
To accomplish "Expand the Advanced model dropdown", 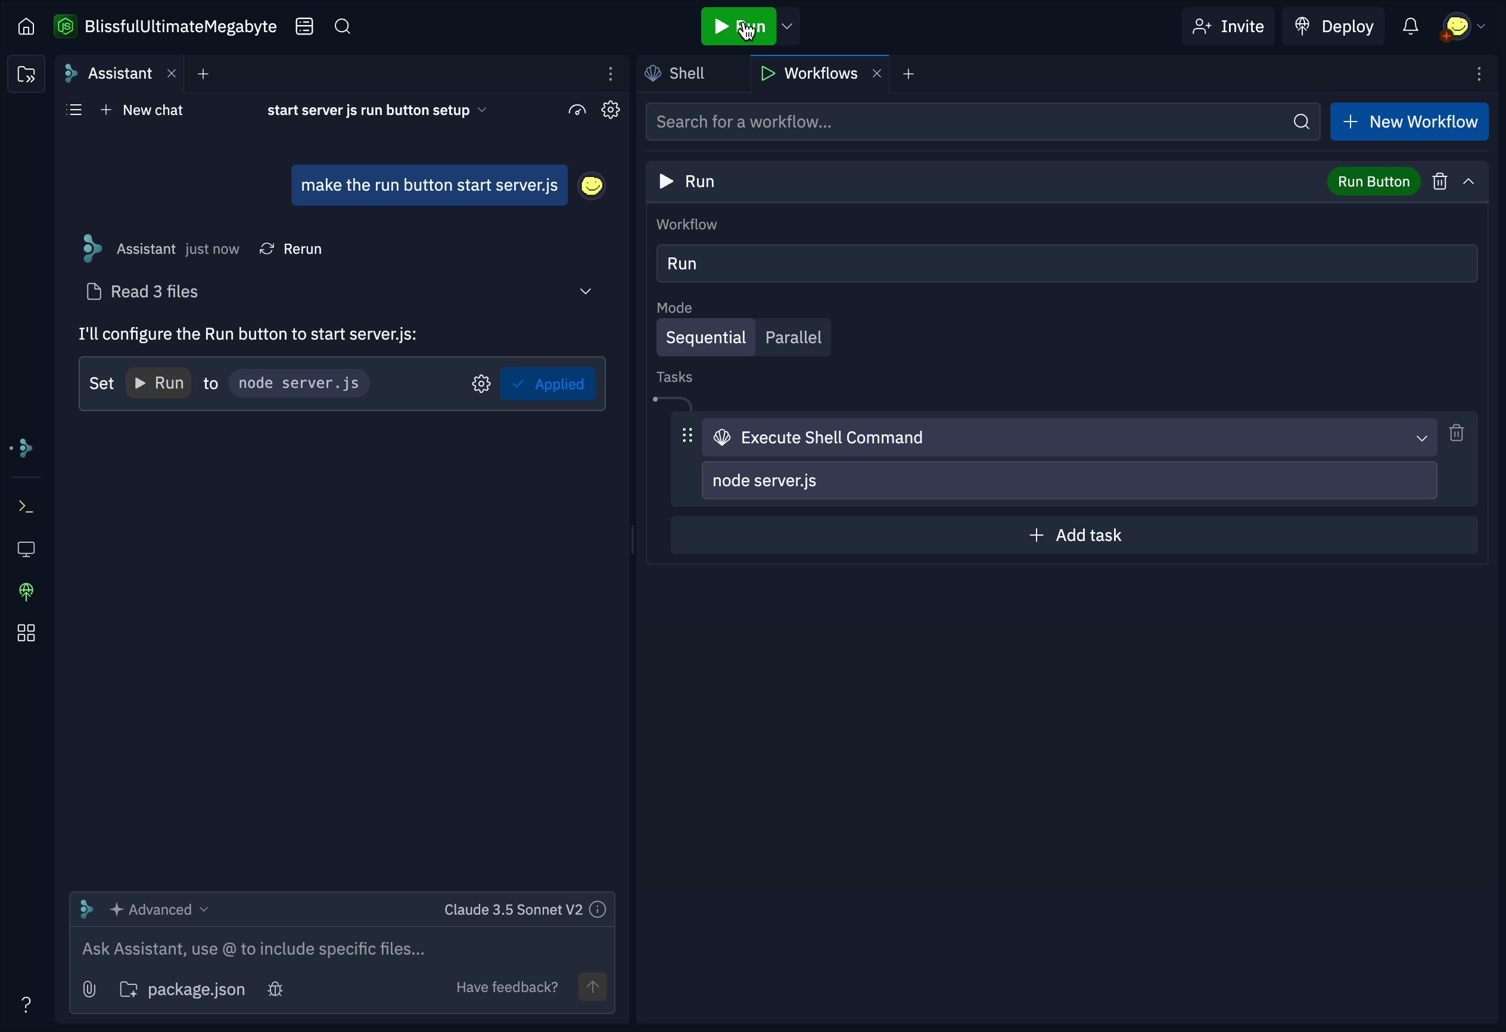I will point(159,909).
